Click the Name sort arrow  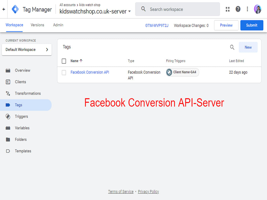pos(81,61)
